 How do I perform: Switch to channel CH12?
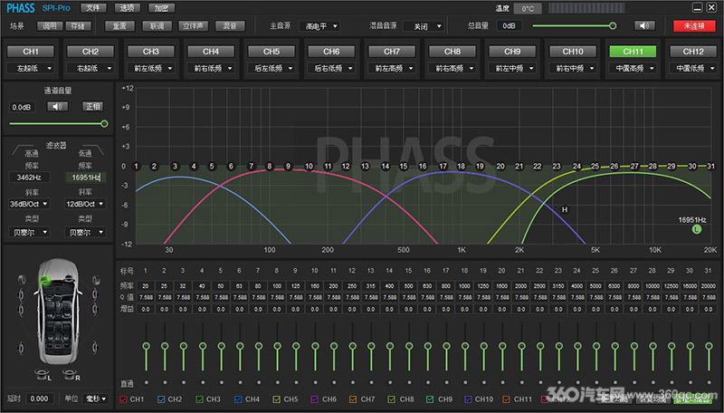pyautogui.click(x=693, y=52)
